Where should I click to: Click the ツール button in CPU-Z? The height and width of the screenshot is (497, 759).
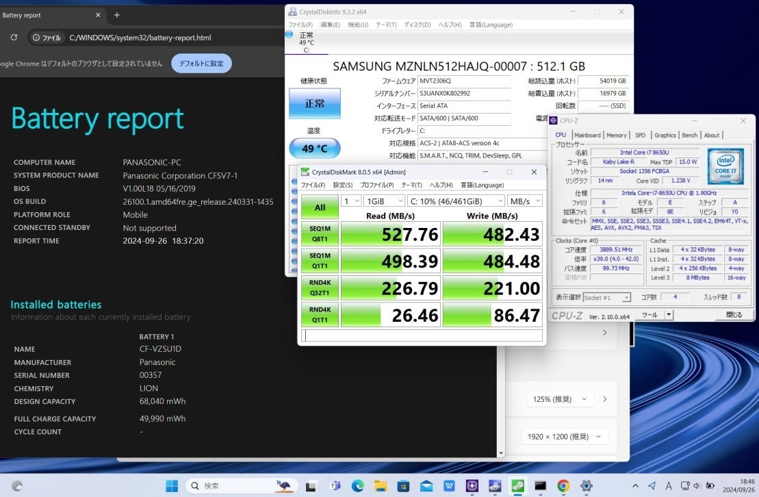tap(649, 315)
